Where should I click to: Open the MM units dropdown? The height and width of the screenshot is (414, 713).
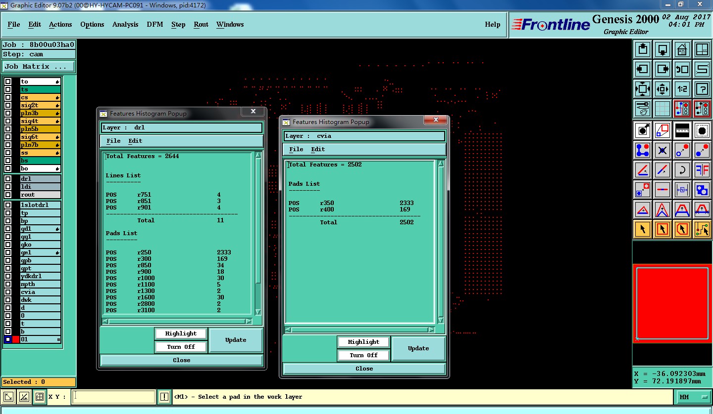point(694,397)
